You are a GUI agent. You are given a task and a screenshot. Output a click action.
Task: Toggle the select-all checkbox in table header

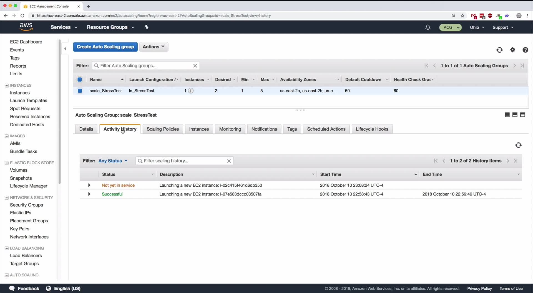point(80,79)
